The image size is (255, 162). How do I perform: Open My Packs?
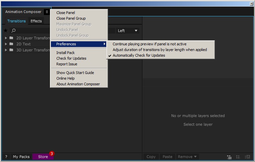click(21, 157)
